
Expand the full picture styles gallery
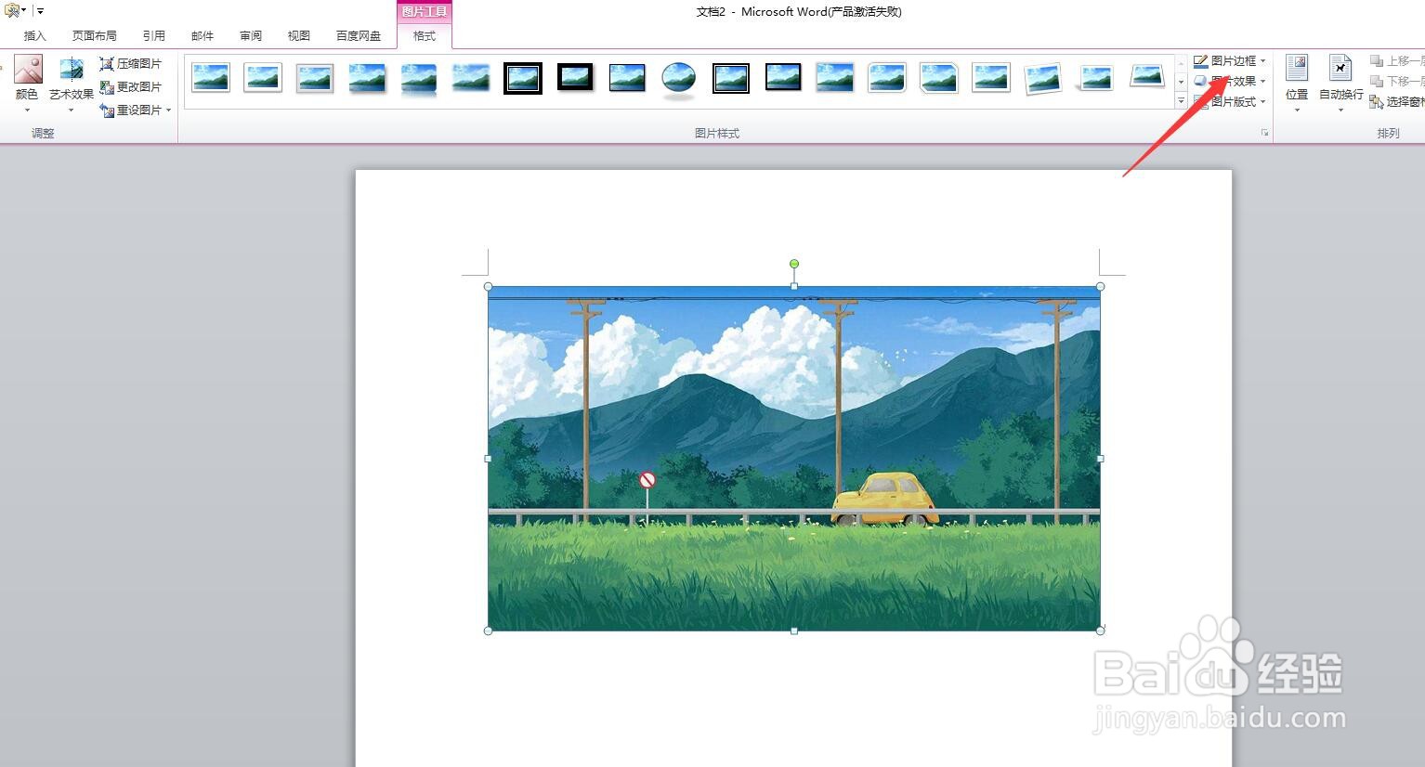[x=1181, y=100]
